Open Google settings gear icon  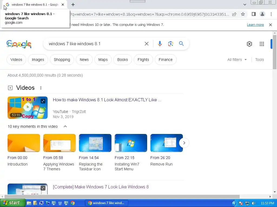pos(249,44)
